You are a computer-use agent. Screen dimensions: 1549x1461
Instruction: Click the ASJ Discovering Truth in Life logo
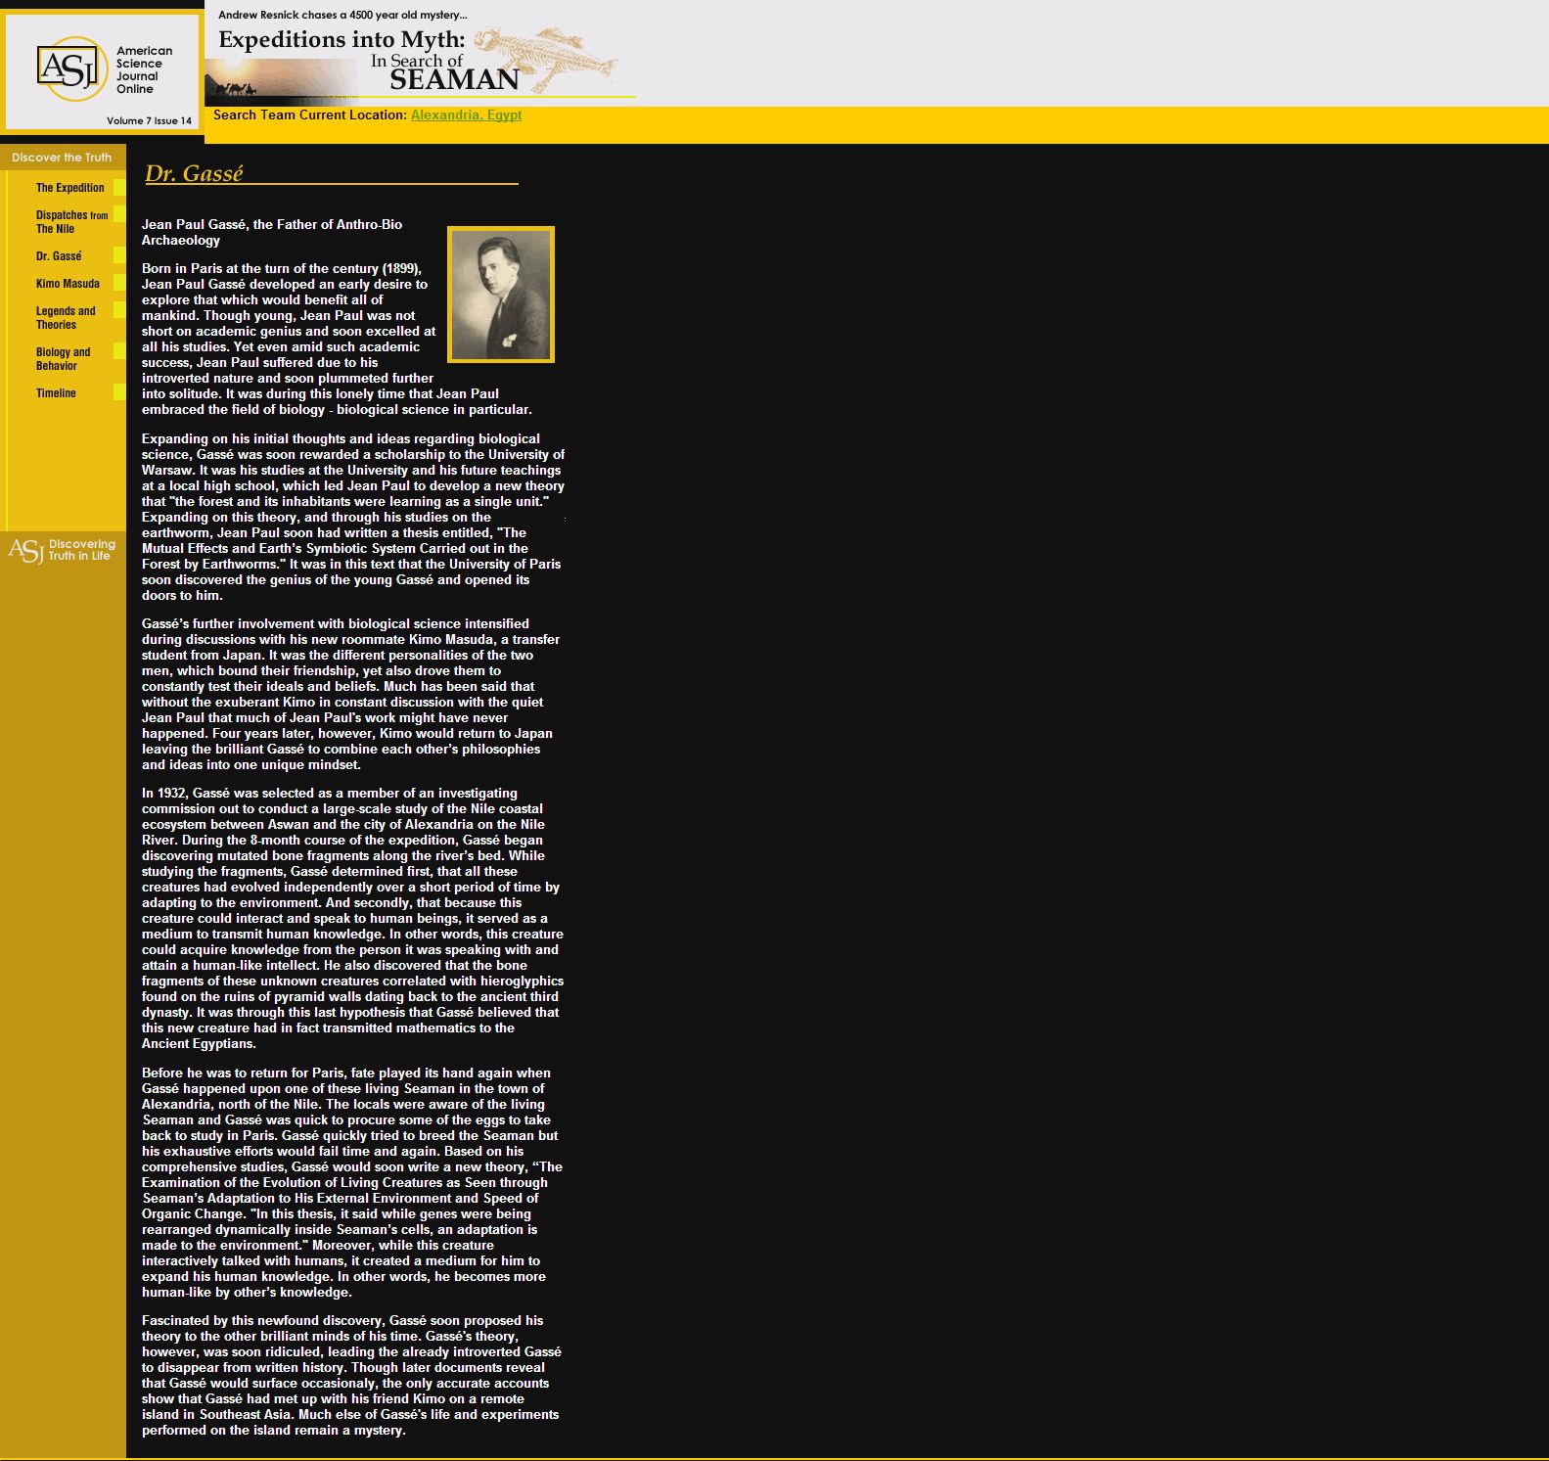point(62,550)
